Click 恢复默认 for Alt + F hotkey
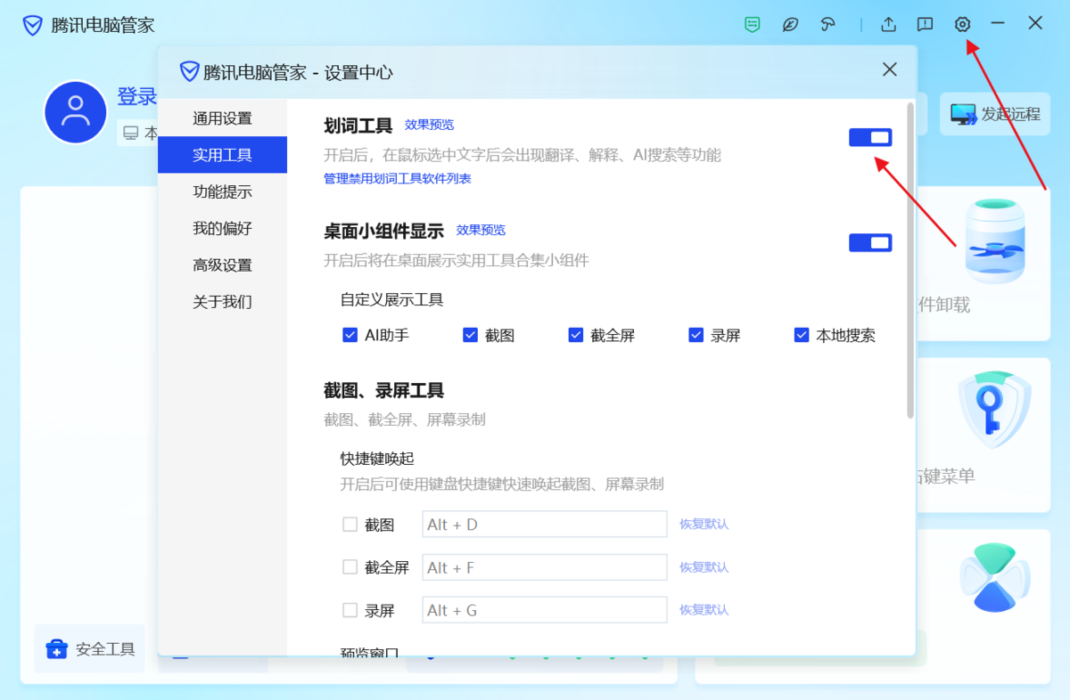This screenshot has width=1070, height=700. pyautogui.click(x=704, y=566)
